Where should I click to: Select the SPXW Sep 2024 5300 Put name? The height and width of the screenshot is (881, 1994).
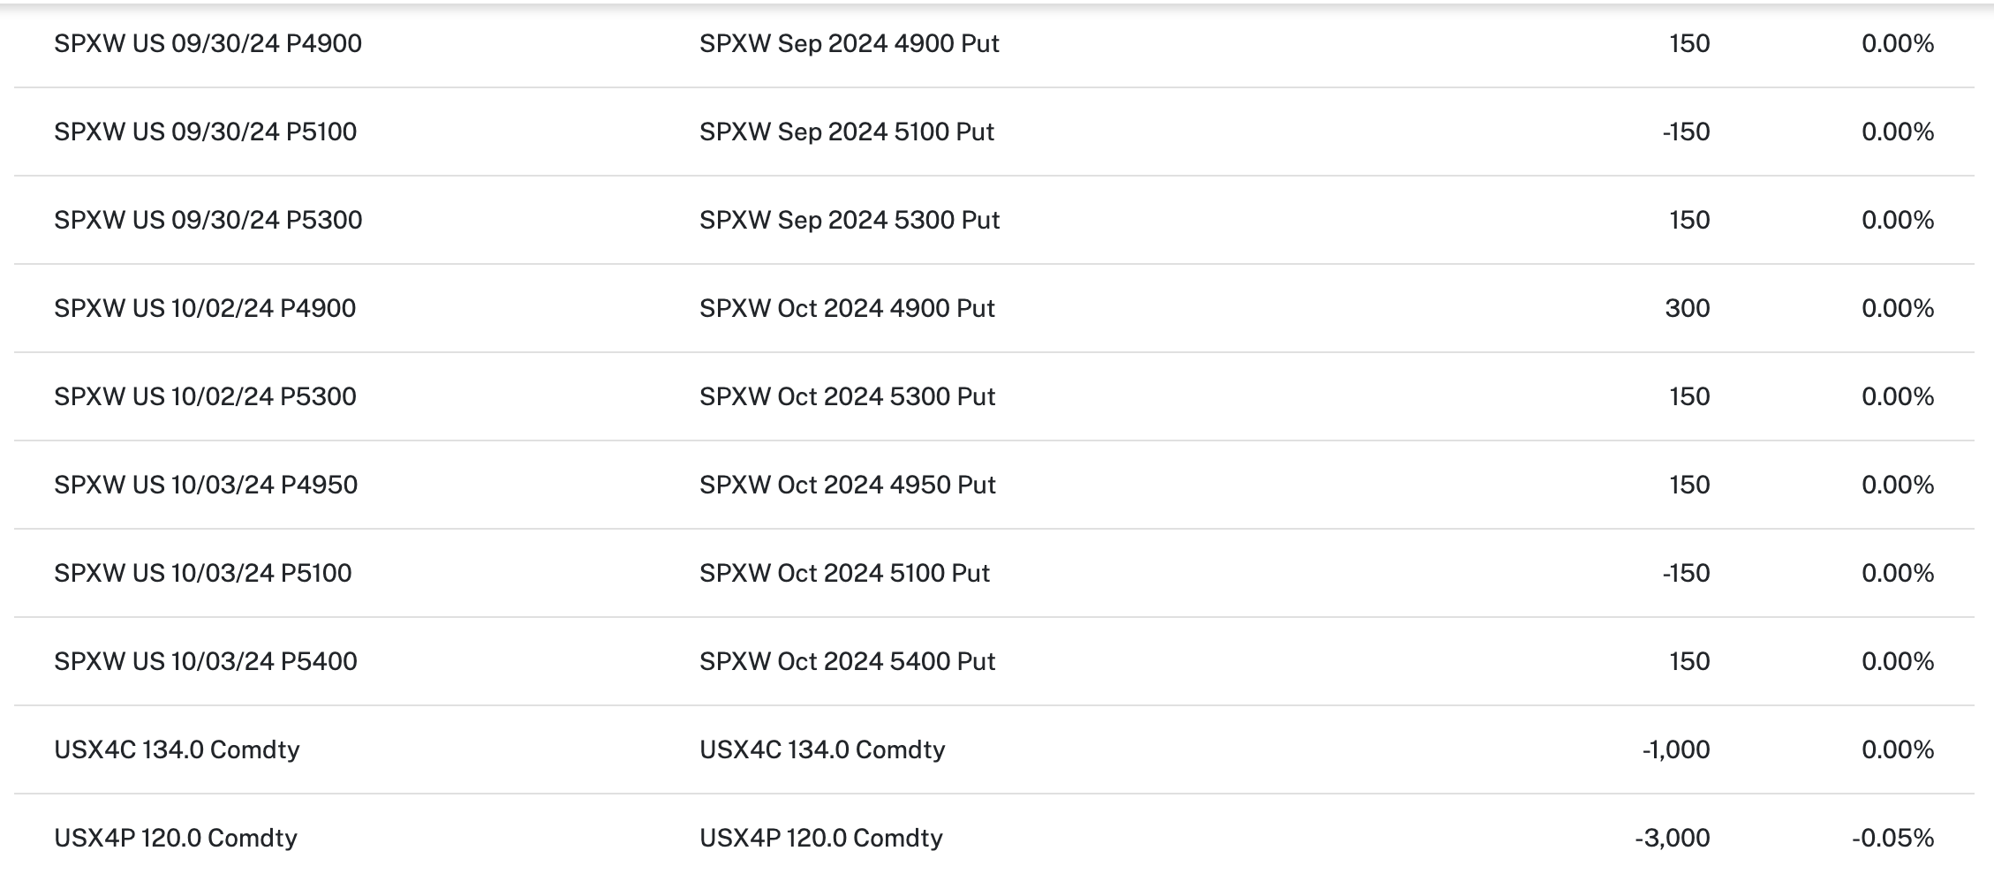click(x=849, y=220)
